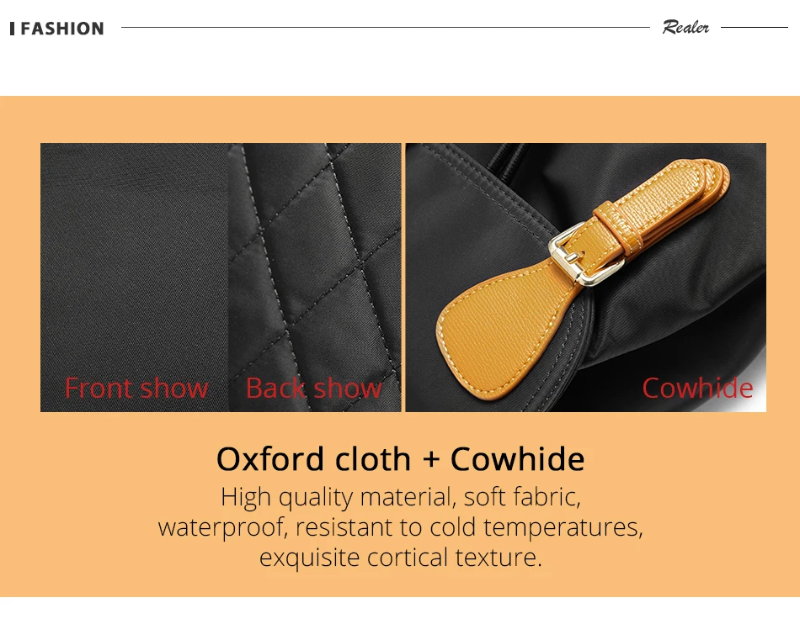This screenshot has height=624, width=800.
Task: Click the FASHION section heading
Action: point(62,29)
